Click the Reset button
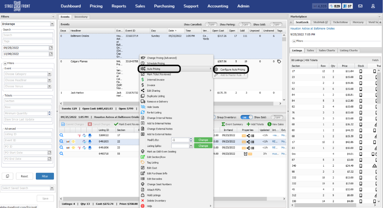This screenshot has height=208, width=383. click(x=24, y=176)
